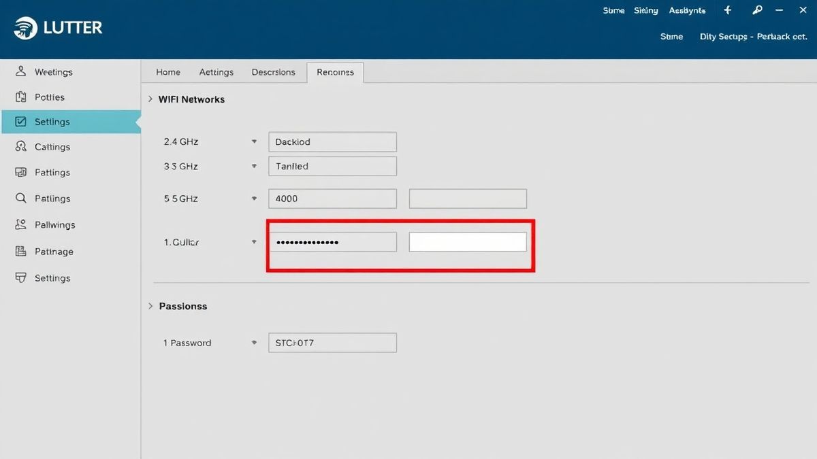The height and width of the screenshot is (459, 817).
Task: Click the magnifier icon next to Patlings
Action: pyautogui.click(x=21, y=198)
